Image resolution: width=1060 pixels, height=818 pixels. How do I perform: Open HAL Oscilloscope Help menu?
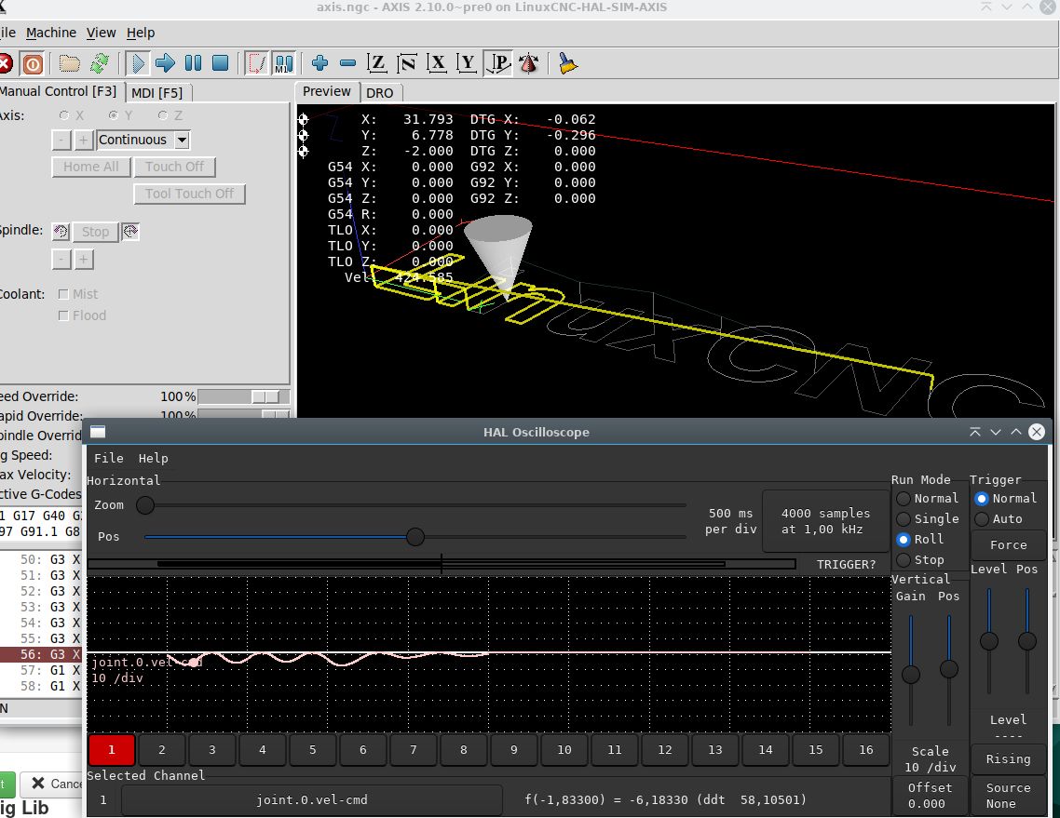pos(154,458)
